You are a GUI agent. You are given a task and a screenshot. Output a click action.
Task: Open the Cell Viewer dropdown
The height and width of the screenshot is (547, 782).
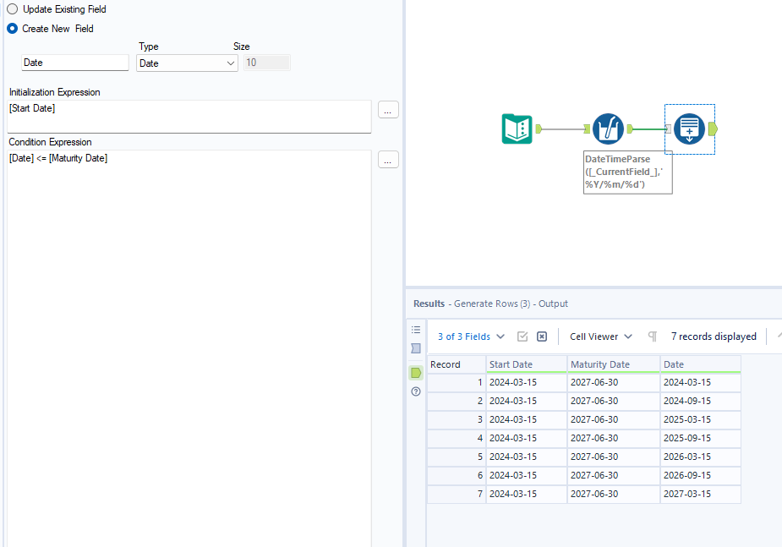tap(599, 336)
